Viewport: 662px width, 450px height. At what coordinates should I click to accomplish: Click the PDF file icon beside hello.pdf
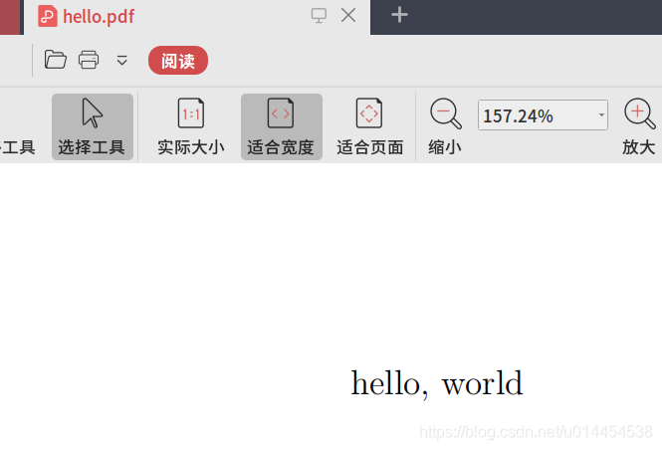click(x=48, y=16)
